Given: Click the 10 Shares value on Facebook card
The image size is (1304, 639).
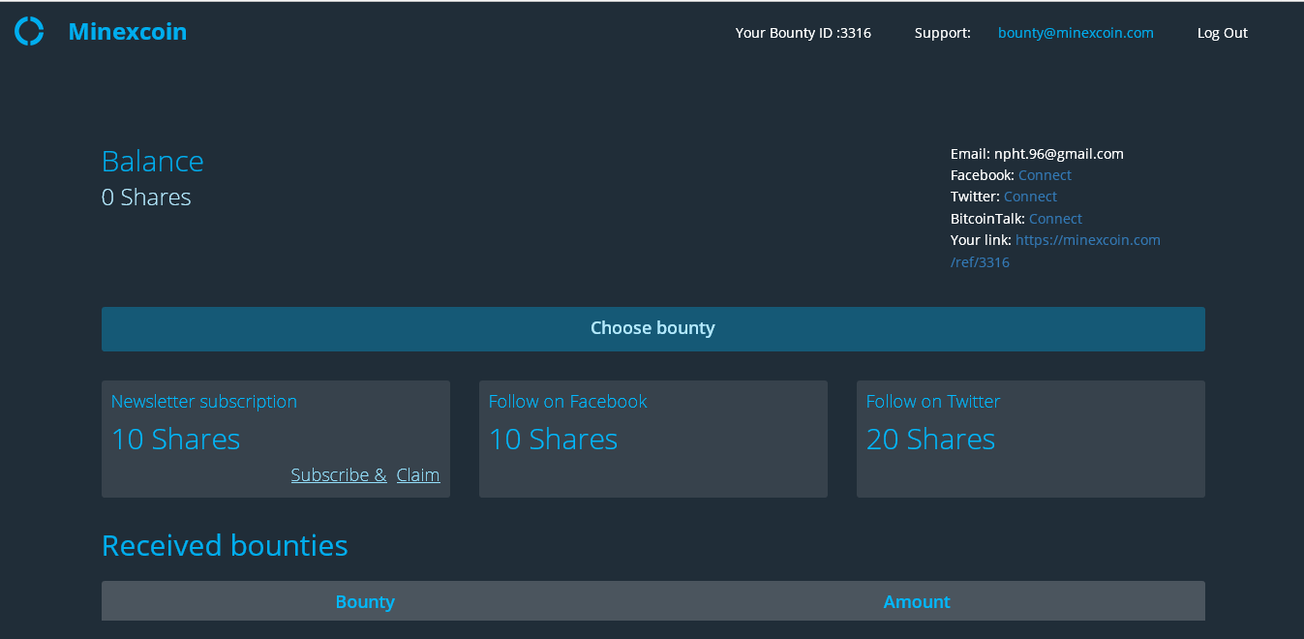Looking at the screenshot, I should point(553,440).
